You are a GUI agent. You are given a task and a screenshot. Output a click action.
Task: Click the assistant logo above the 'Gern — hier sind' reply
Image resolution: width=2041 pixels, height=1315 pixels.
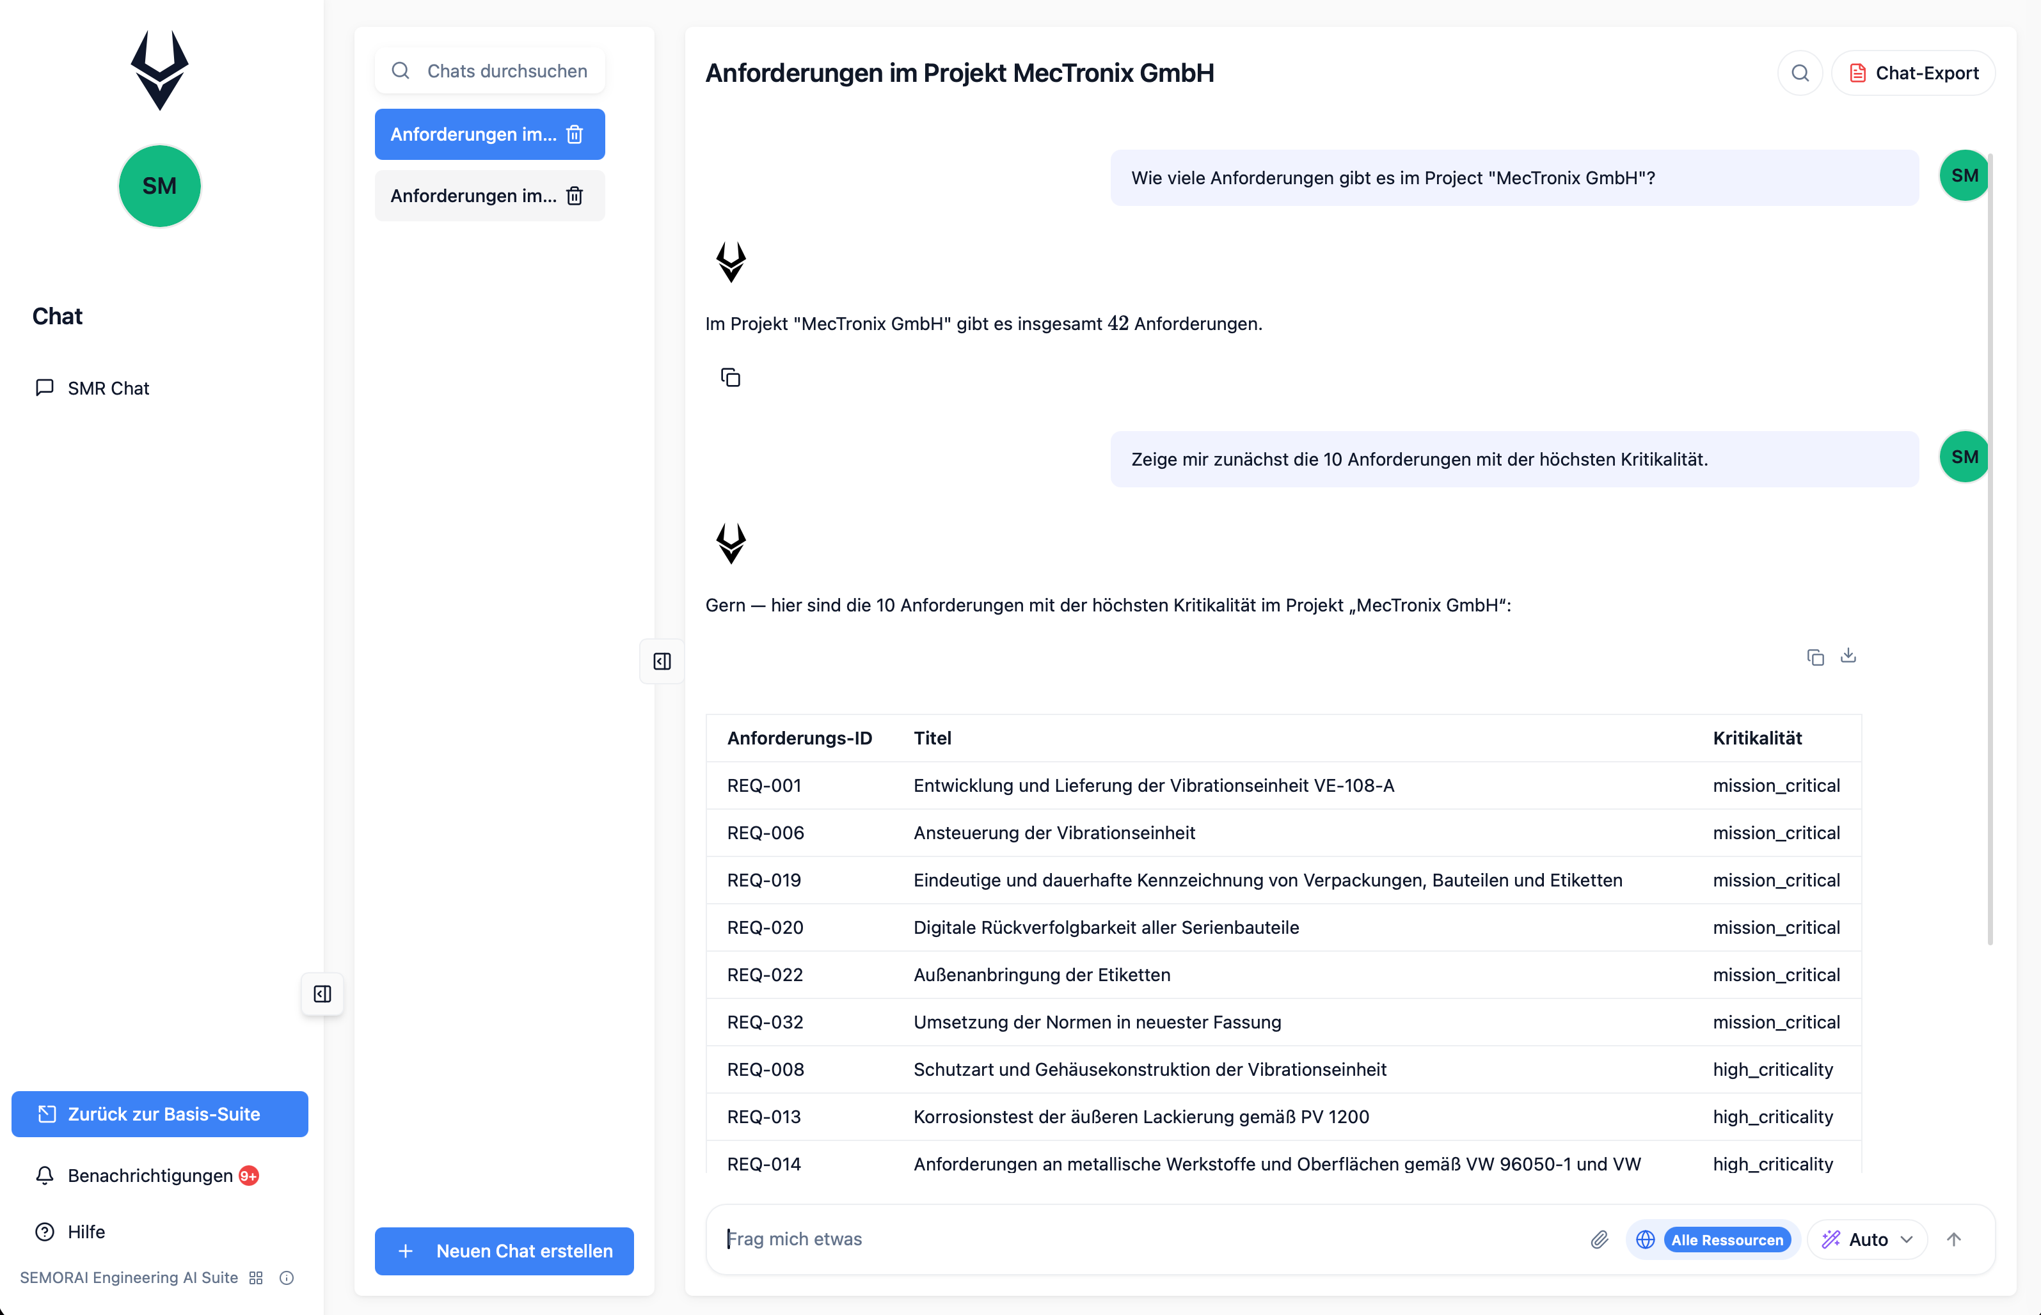[731, 543]
